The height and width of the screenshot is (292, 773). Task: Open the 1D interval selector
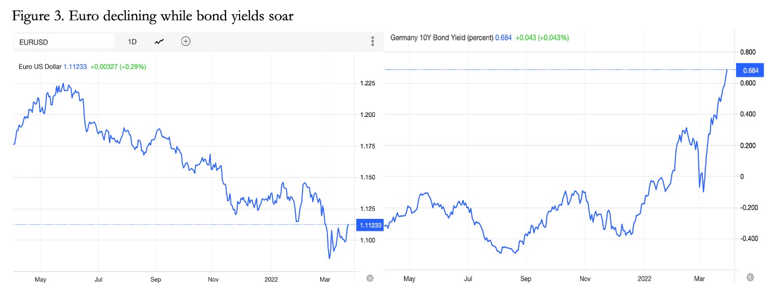point(132,41)
